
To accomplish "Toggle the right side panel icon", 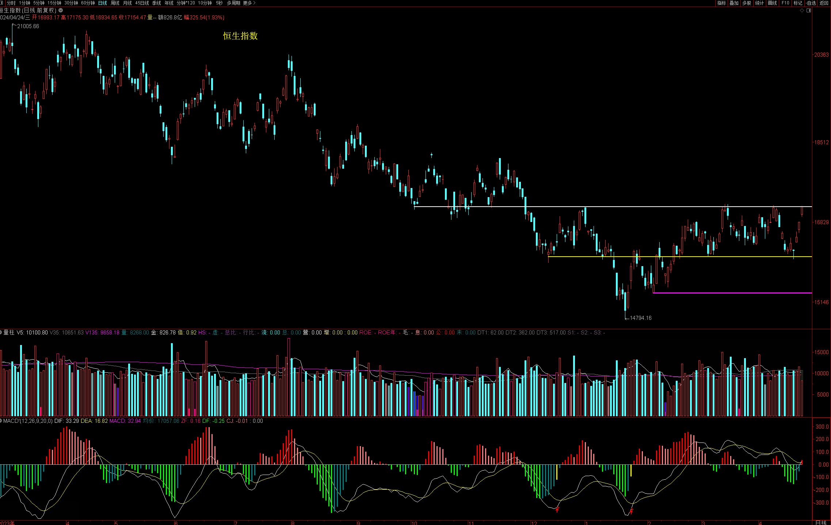I will click(x=809, y=10).
